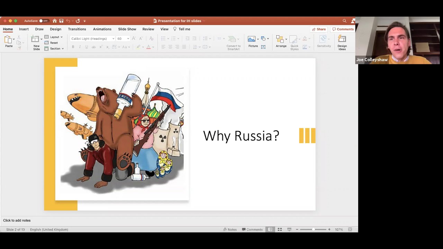The width and height of the screenshot is (443, 249).
Task: Open the Insert tab
Action: pos(24,29)
